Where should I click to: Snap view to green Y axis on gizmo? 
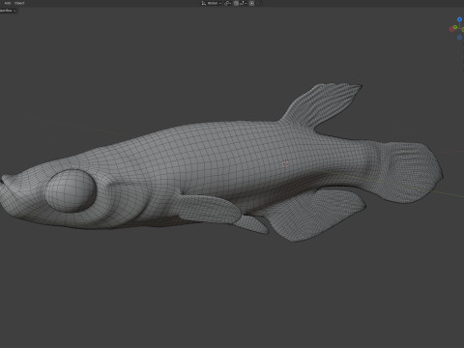click(455, 27)
